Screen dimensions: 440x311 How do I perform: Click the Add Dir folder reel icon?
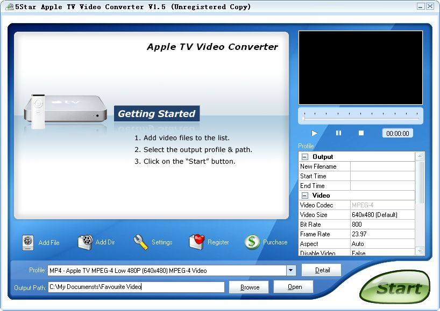[86, 242]
